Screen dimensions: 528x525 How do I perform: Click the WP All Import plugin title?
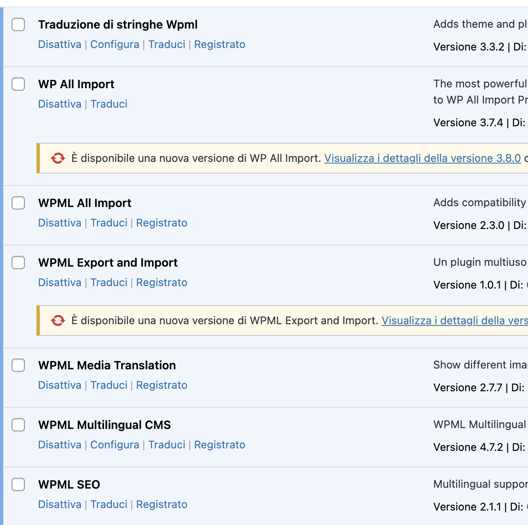(76, 84)
